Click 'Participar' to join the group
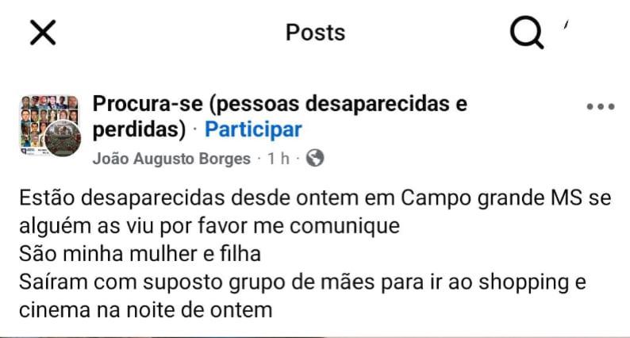Image resolution: width=630 pixels, height=338 pixels. pyautogui.click(x=253, y=129)
